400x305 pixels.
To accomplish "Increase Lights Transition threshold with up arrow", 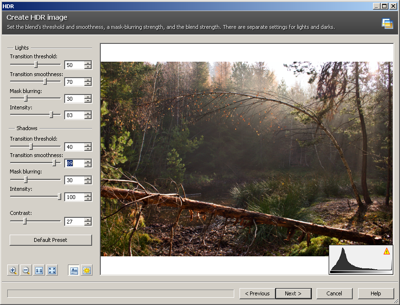I will coord(88,63).
